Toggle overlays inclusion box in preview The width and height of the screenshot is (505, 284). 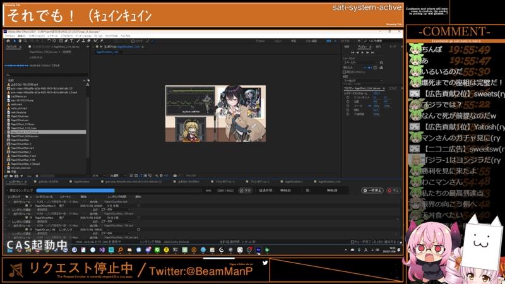coord(375,68)
